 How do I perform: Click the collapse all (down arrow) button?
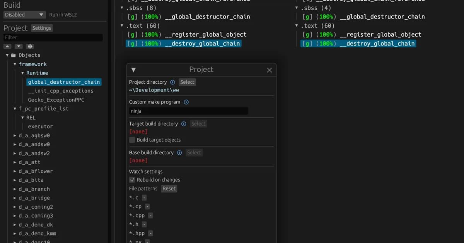click(x=18, y=46)
